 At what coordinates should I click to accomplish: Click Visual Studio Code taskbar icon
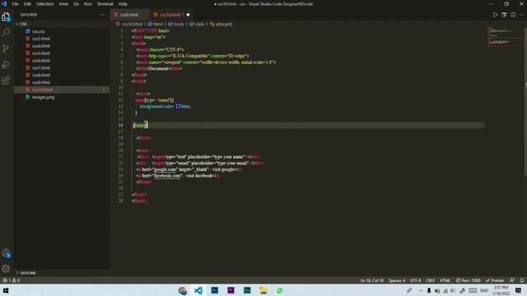click(198, 290)
